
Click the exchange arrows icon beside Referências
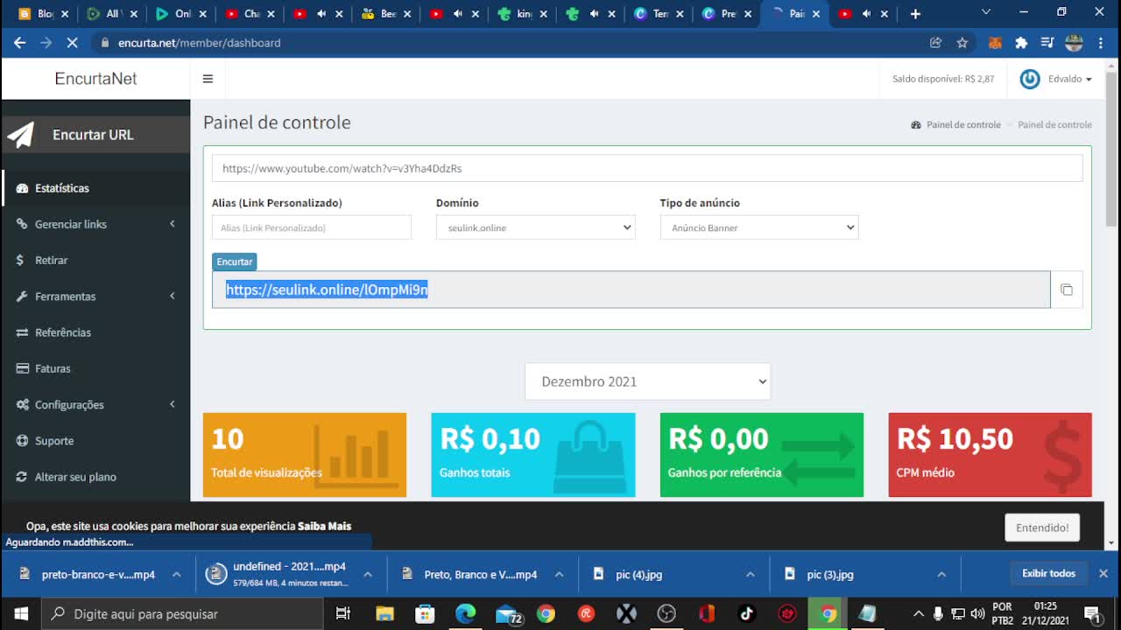(22, 332)
